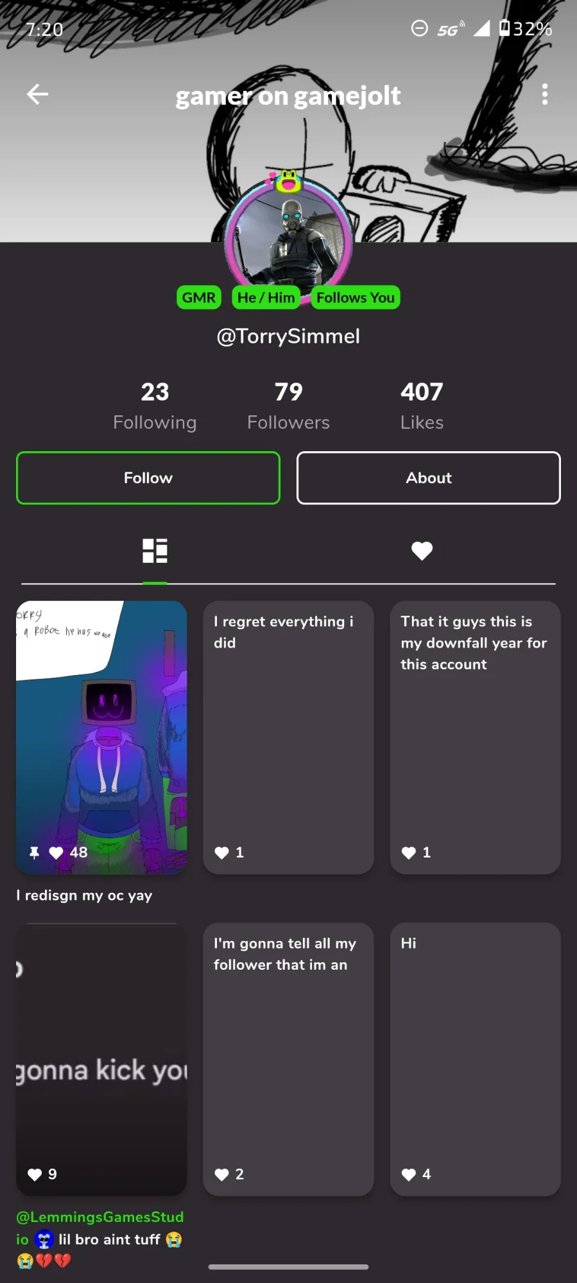Tap heart on the downfall year post
Viewport: 577px width, 1283px height.
409,852
